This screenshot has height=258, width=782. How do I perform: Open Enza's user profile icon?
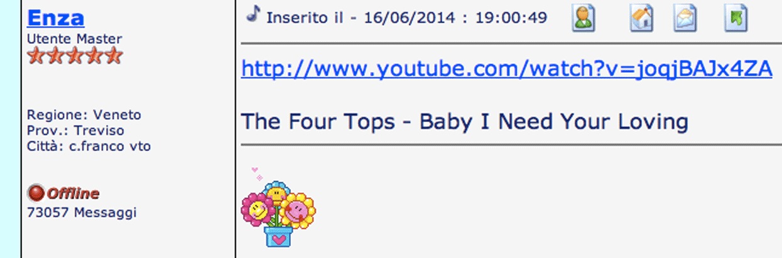(x=584, y=18)
